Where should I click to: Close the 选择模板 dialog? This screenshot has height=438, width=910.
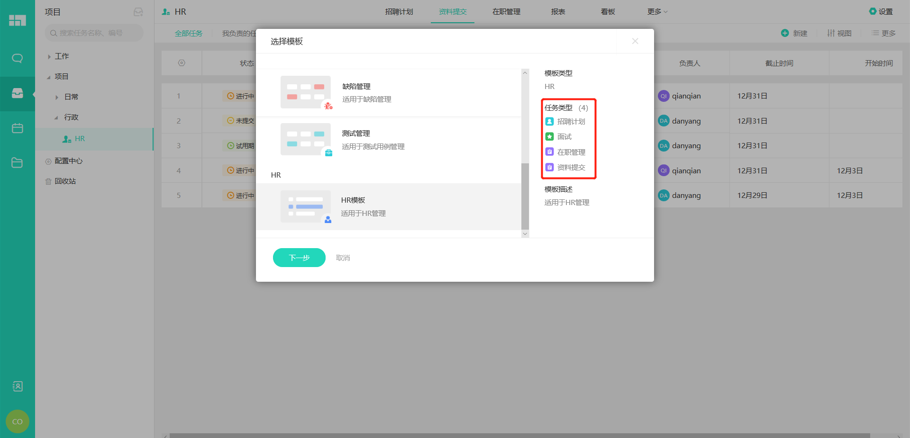coord(635,41)
